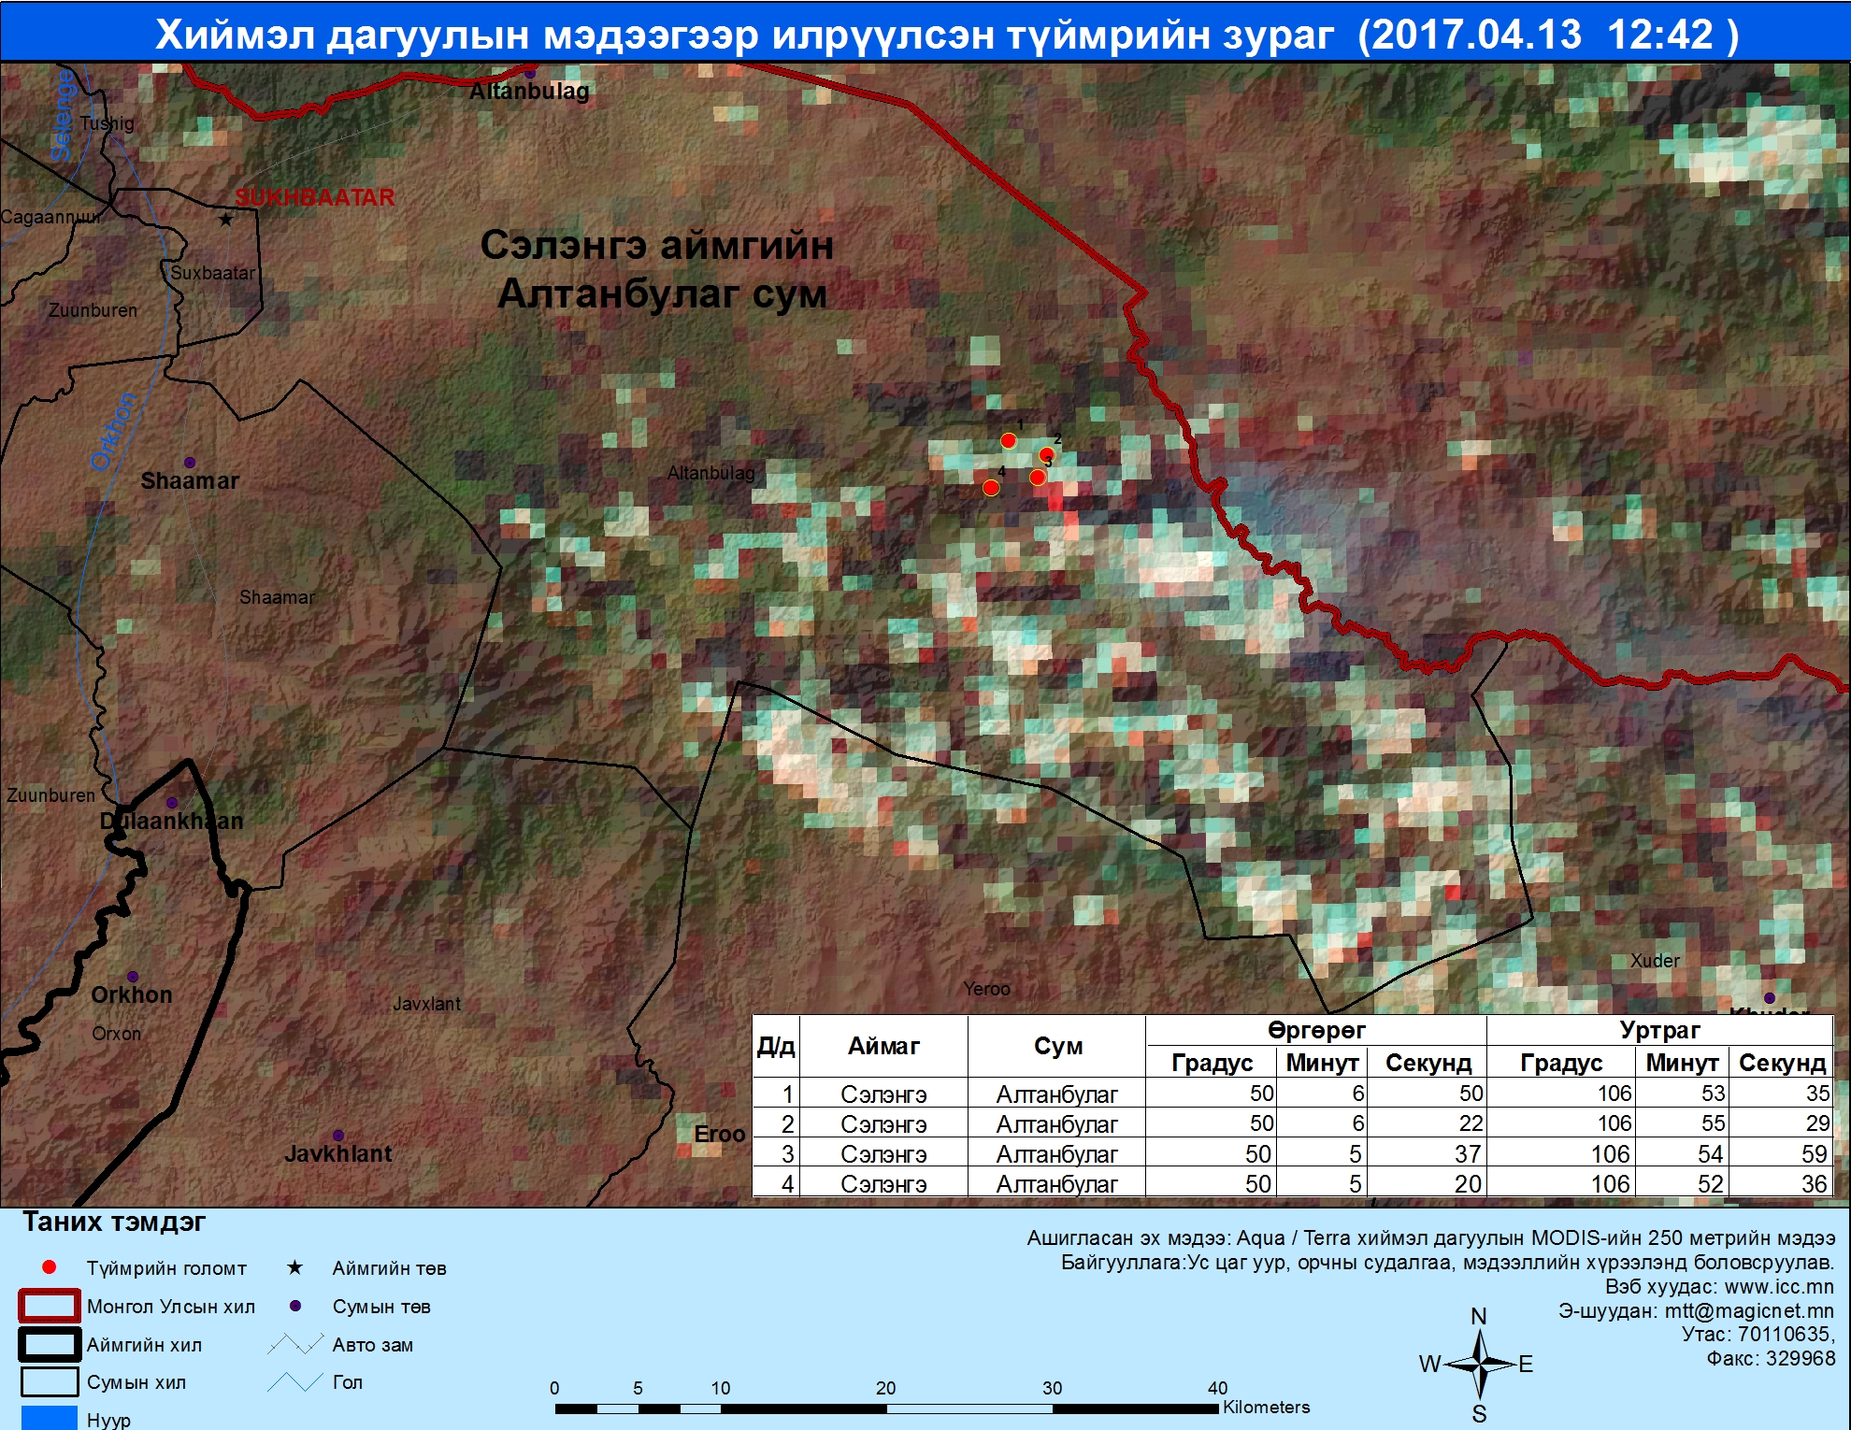1851x1430 pixels.
Task: Click the Өргөрөг latitude table header
Action: [1316, 1030]
